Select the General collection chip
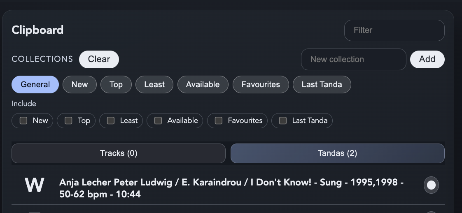This screenshot has height=213, width=462. pos(35,84)
